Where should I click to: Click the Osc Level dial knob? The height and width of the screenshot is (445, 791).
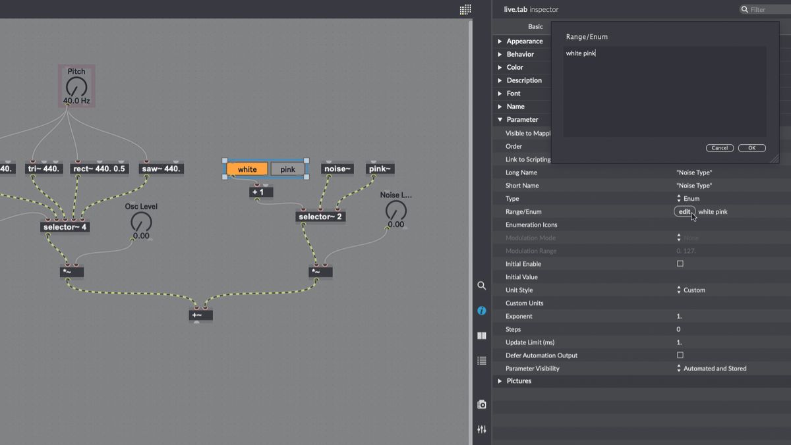(x=141, y=222)
